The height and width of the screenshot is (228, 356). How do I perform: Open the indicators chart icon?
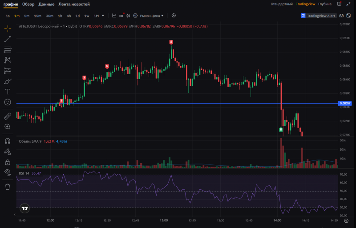click(114, 16)
